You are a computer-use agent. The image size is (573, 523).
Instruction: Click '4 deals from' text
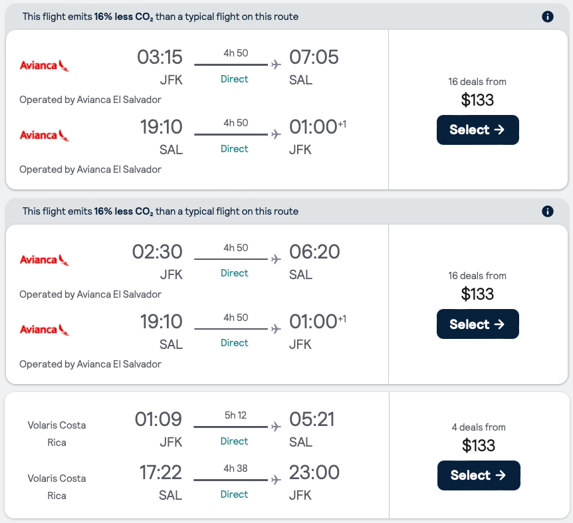pyautogui.click(x=479, y=427)
